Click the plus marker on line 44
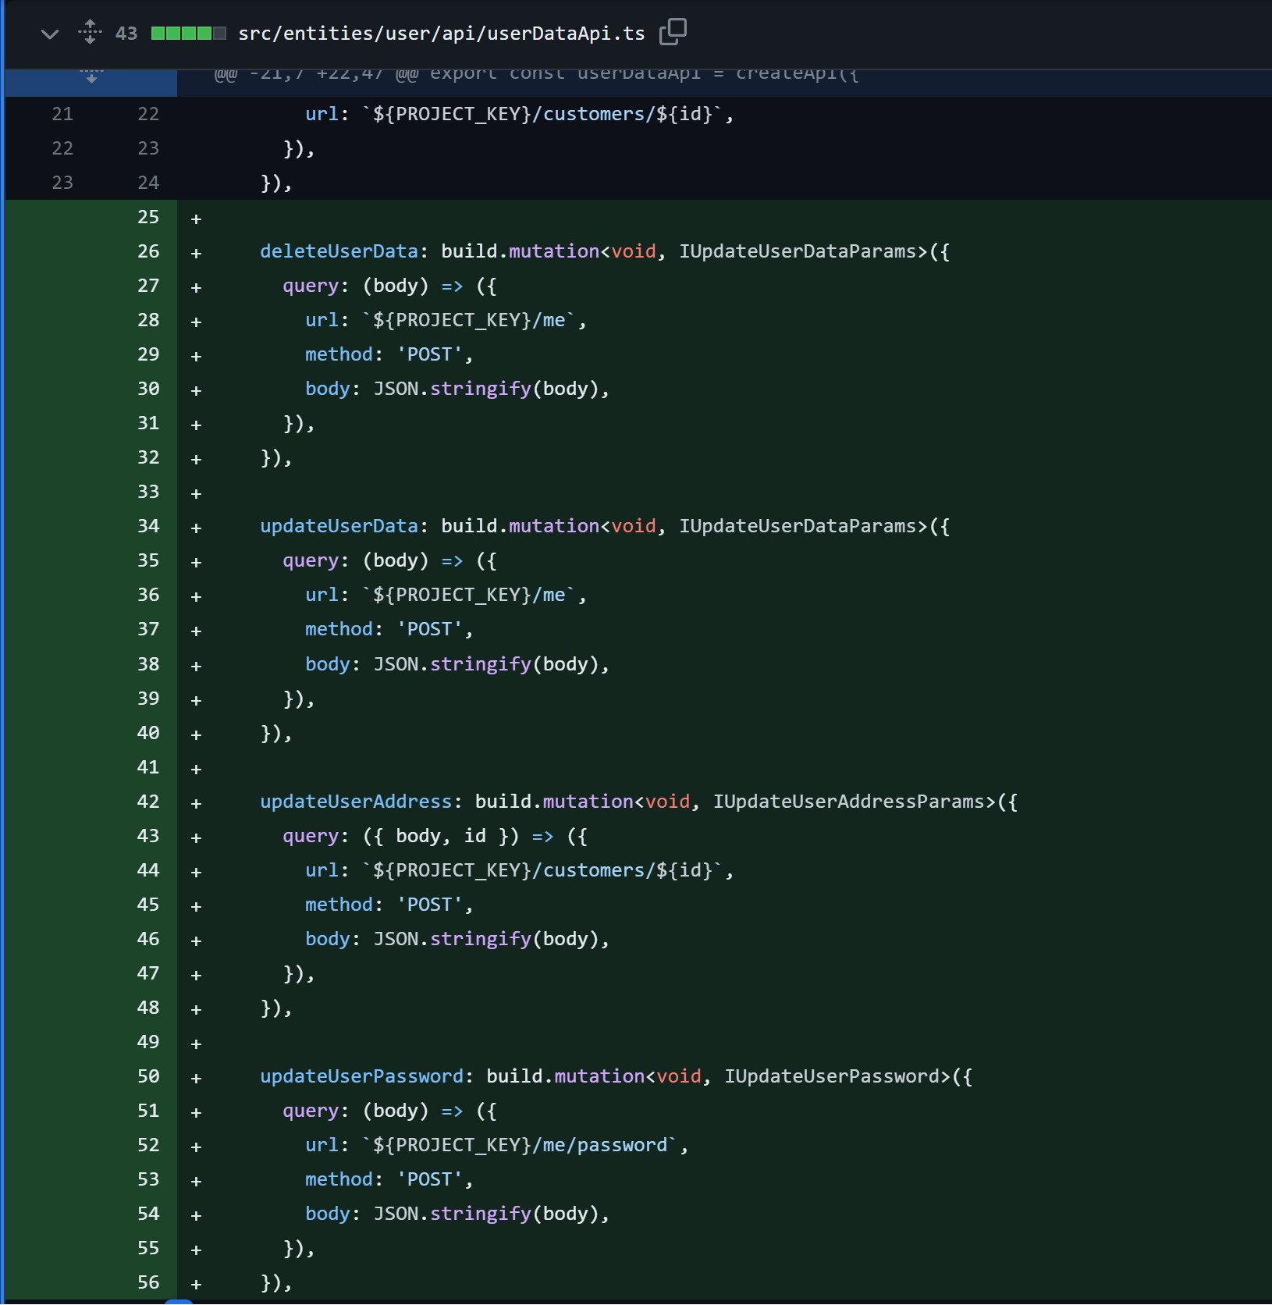Image resolution: width=1272 pixels, height=1305 pixels. tap(196, 872)
